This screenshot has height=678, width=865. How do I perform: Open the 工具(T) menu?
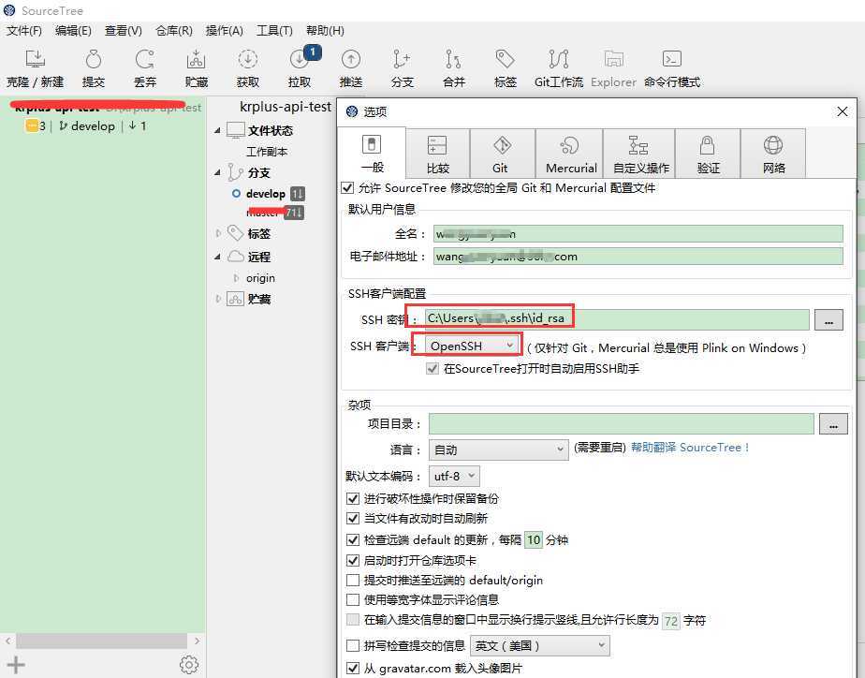[274, 30]
